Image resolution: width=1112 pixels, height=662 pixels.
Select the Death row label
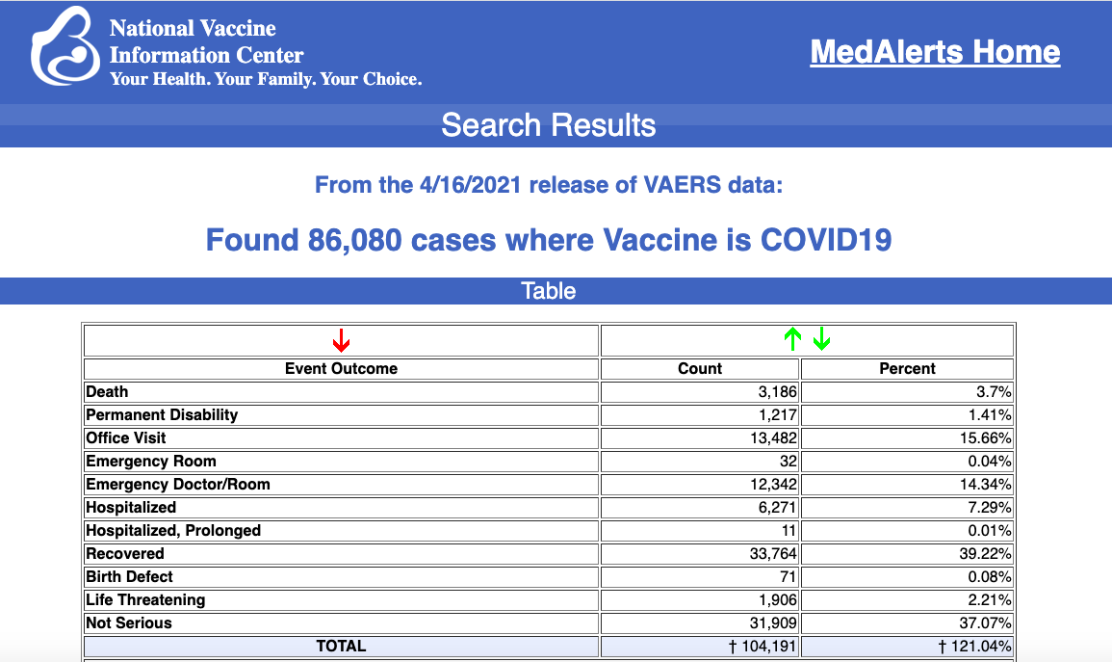107,392
